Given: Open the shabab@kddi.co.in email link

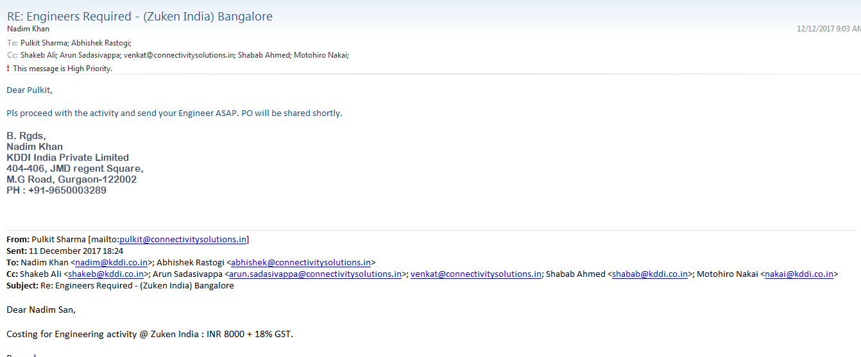Looking at the screenshot, I should click(650, 274).
